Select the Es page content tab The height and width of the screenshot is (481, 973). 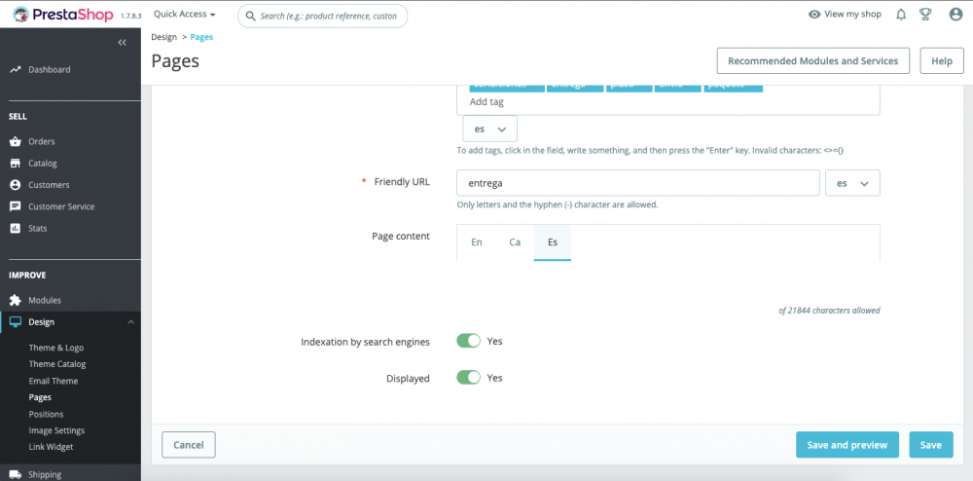(x=553, y=242)
